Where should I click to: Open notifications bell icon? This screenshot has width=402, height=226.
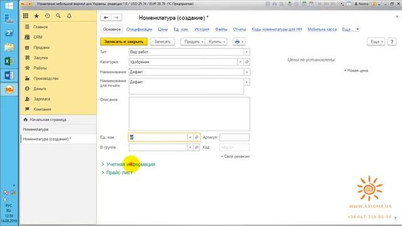(x=69, y=16)
